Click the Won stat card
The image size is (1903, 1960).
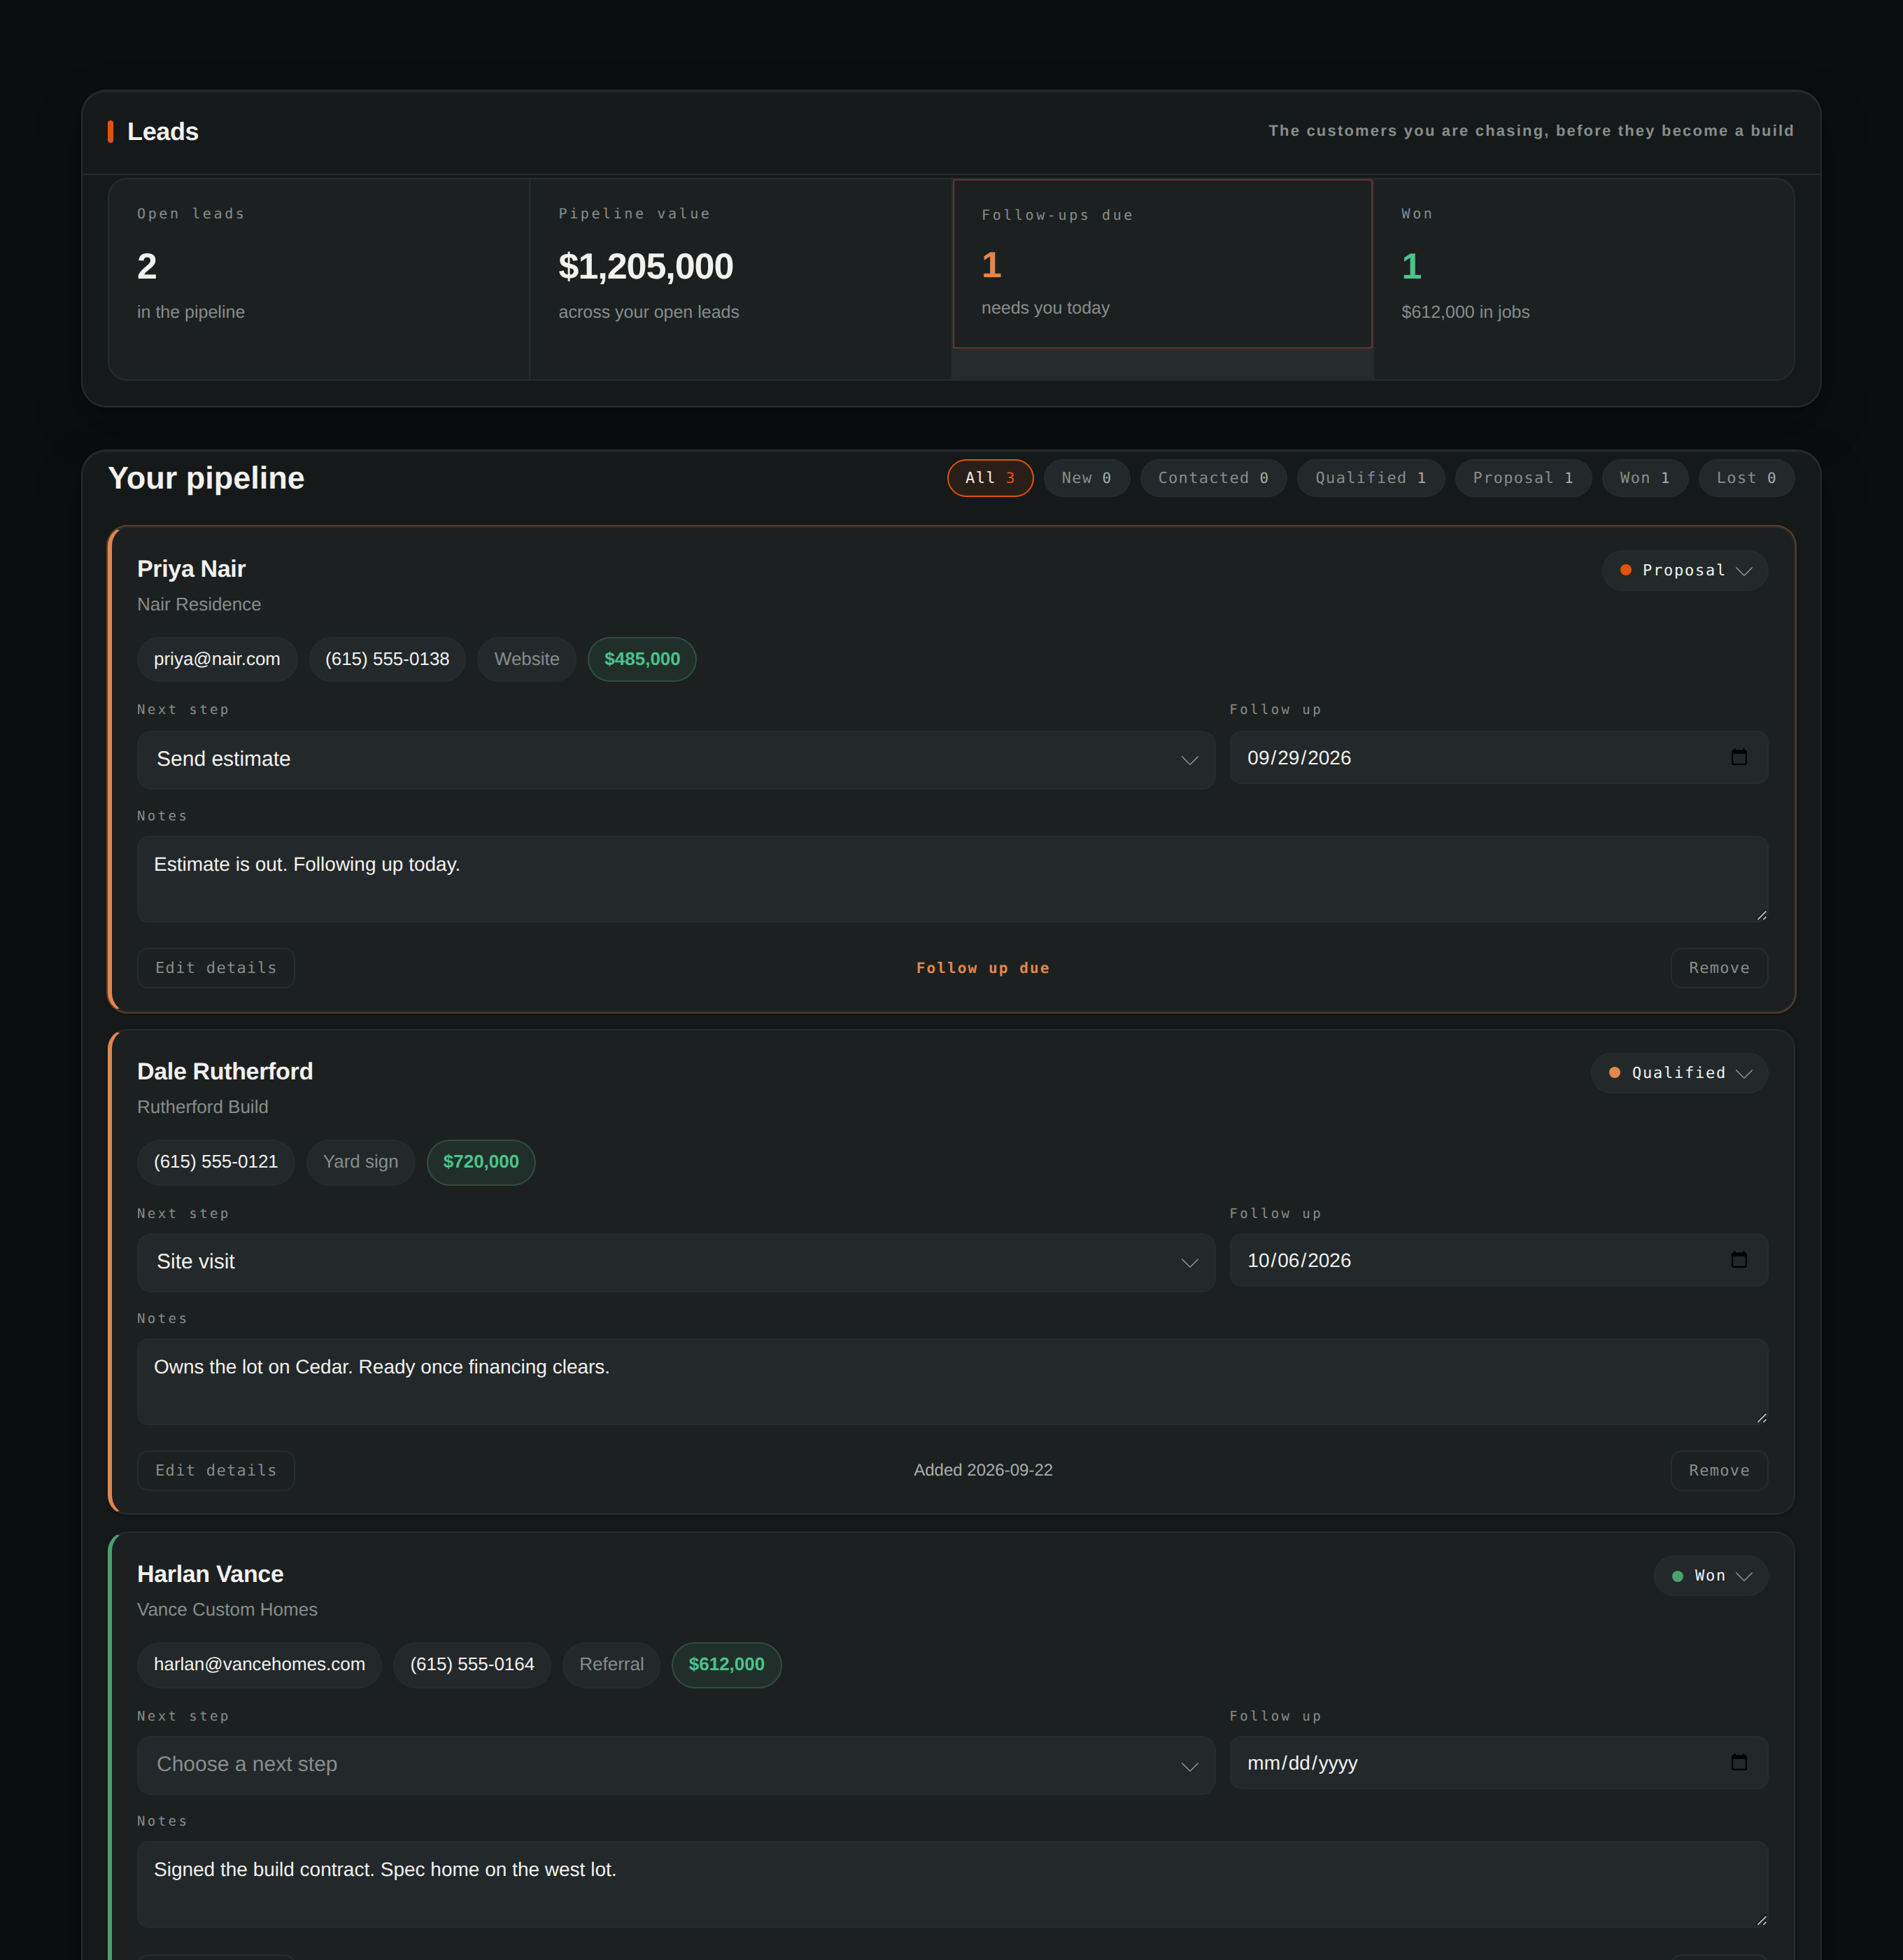tap(1584, 279)
